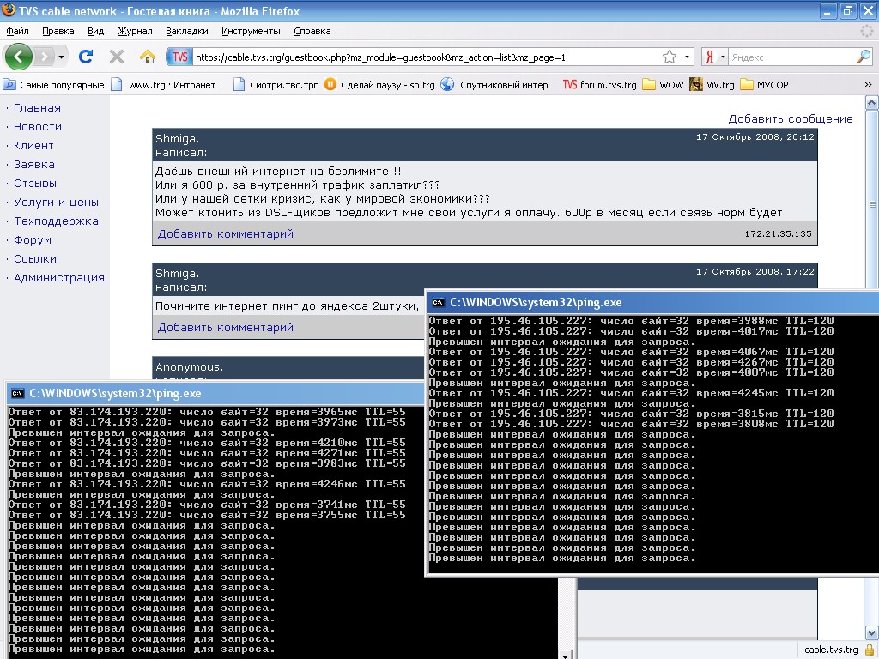Open the Yandex search engine selector

714,57
